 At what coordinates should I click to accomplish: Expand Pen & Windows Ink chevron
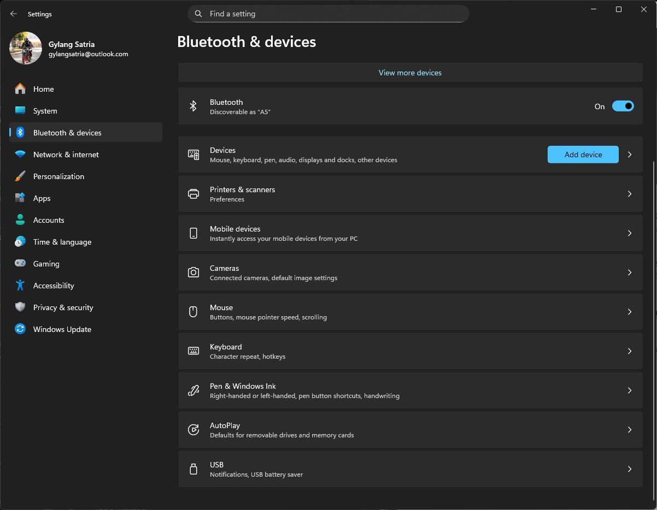[630, 390]
